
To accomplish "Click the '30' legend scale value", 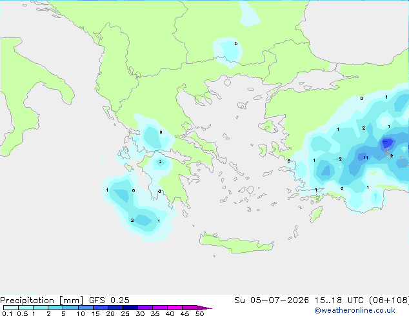I will 140,313.
